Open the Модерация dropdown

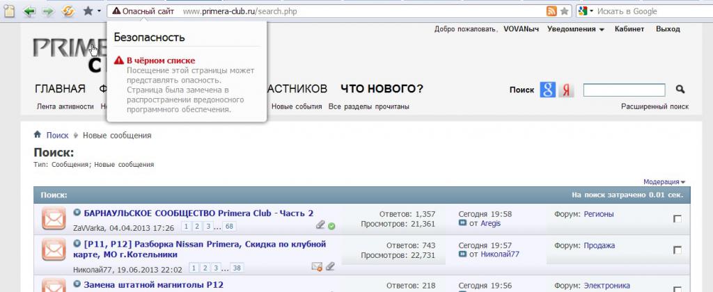664,181
